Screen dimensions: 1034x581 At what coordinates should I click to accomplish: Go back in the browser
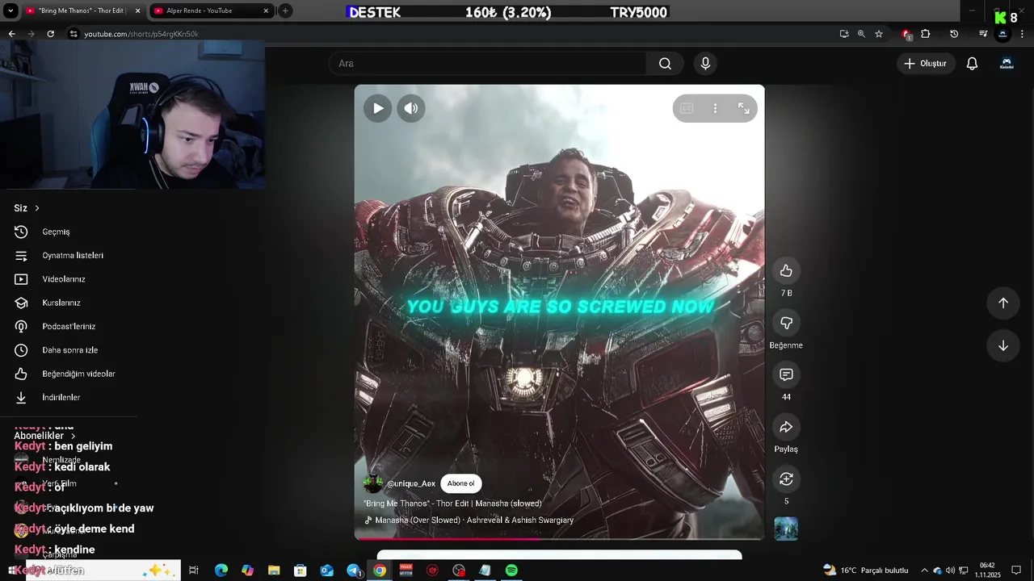[11, 34]
